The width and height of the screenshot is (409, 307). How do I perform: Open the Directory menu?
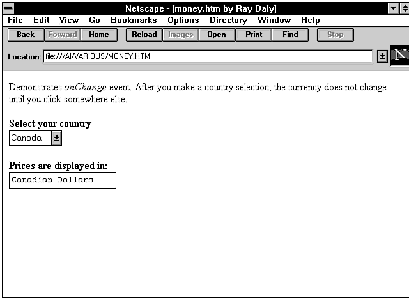228,20
